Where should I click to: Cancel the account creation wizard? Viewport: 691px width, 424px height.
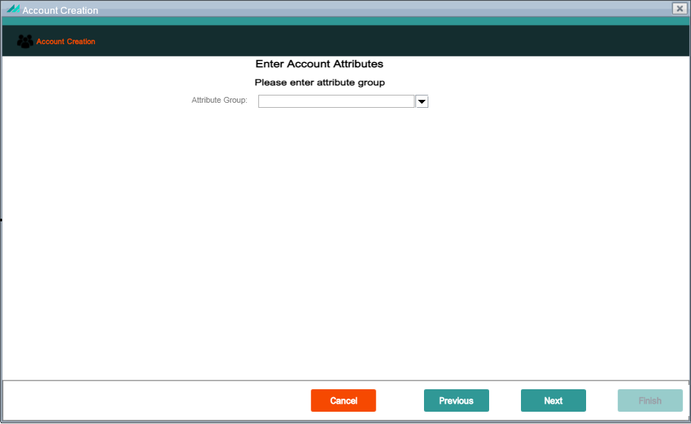click(343, 401)
